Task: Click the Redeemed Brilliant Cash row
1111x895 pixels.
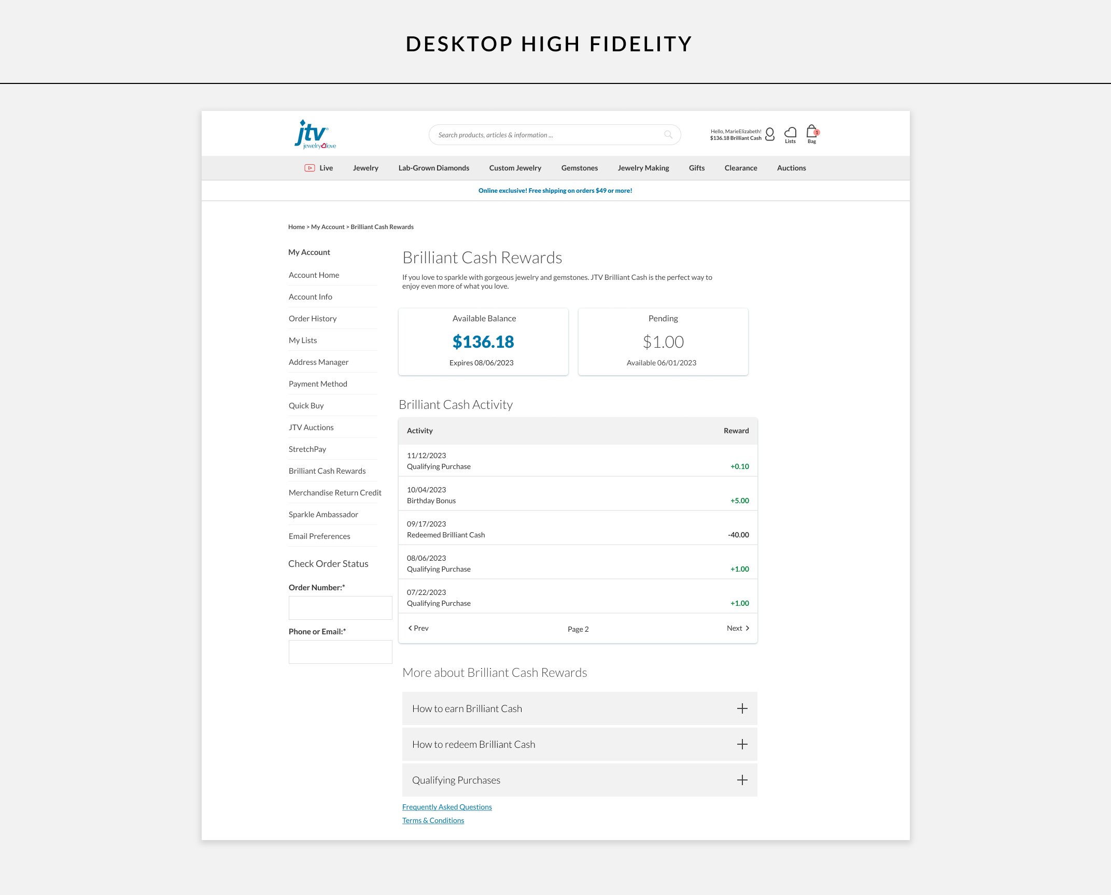Action: 578,528
